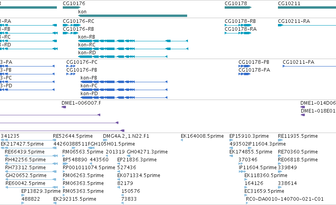This screenshot has width=336, height=205.
Task: Select the RE11935.5prime EST label
Action: coord(298,136)
